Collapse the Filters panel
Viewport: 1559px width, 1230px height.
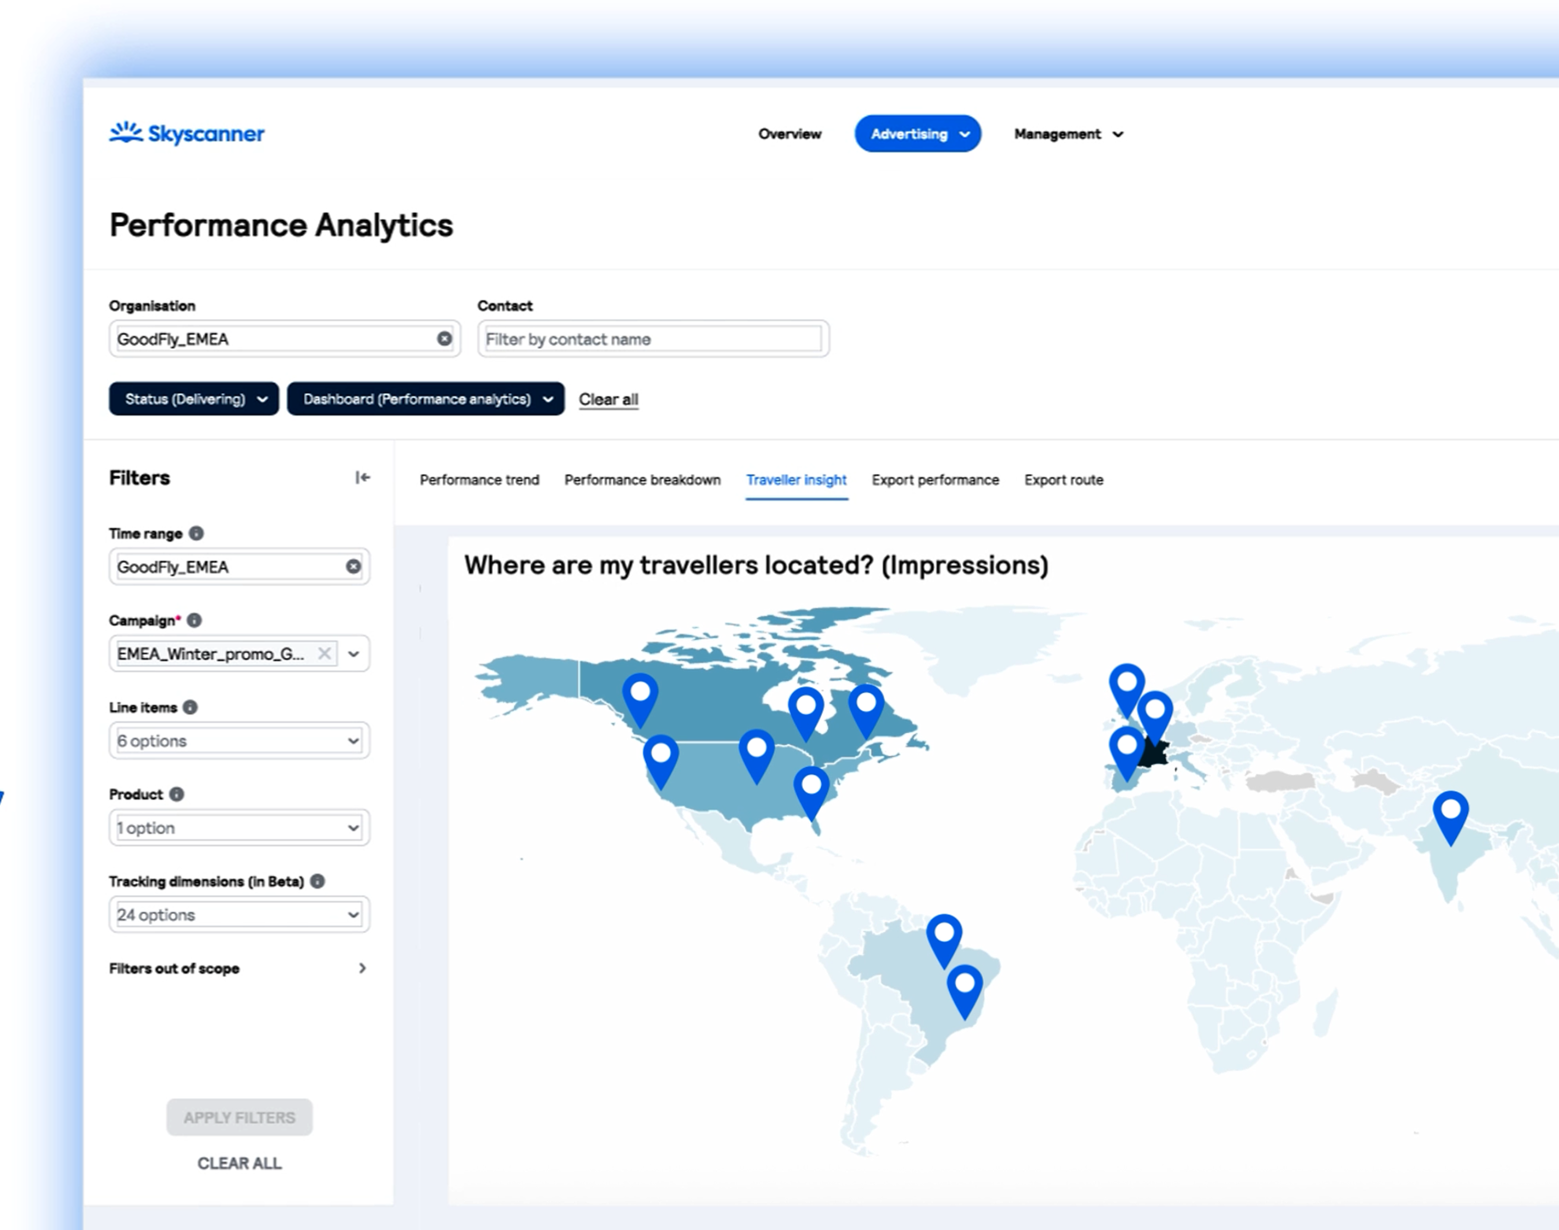point(362,477)
